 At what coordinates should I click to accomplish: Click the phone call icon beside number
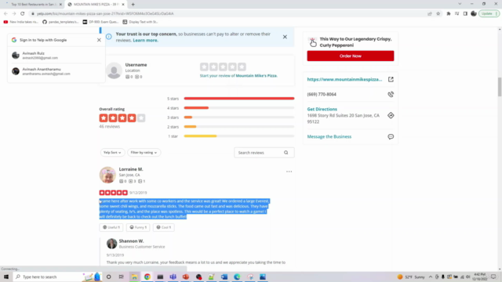[x=391, y=94]
